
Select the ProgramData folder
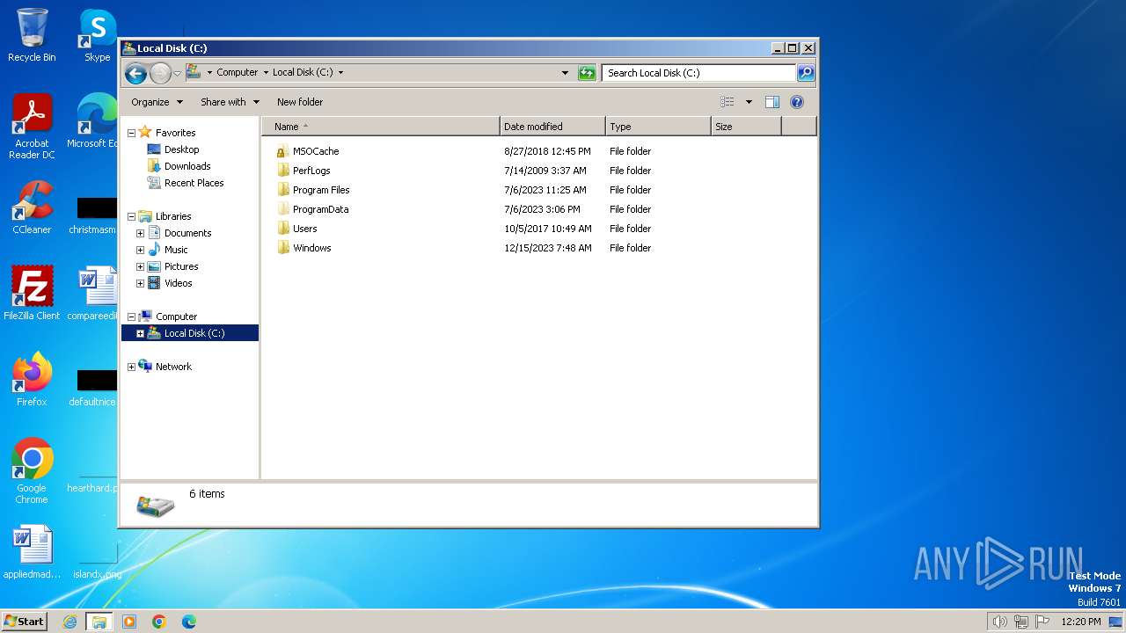(x=320, y=209)
